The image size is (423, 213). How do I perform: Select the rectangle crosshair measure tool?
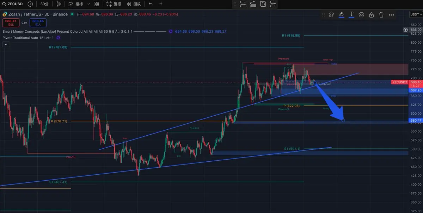coord(263,4)
